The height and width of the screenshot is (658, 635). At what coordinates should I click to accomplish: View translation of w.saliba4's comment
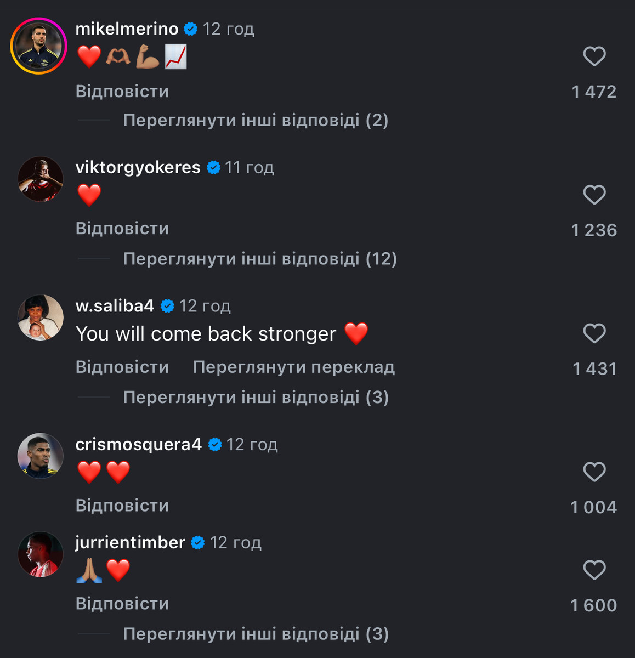coord(293,367)
